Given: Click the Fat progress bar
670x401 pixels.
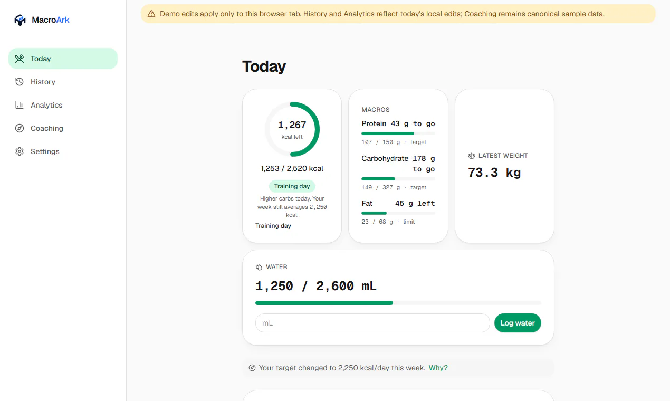Looking at the screenshot, I should coord(398,213).
